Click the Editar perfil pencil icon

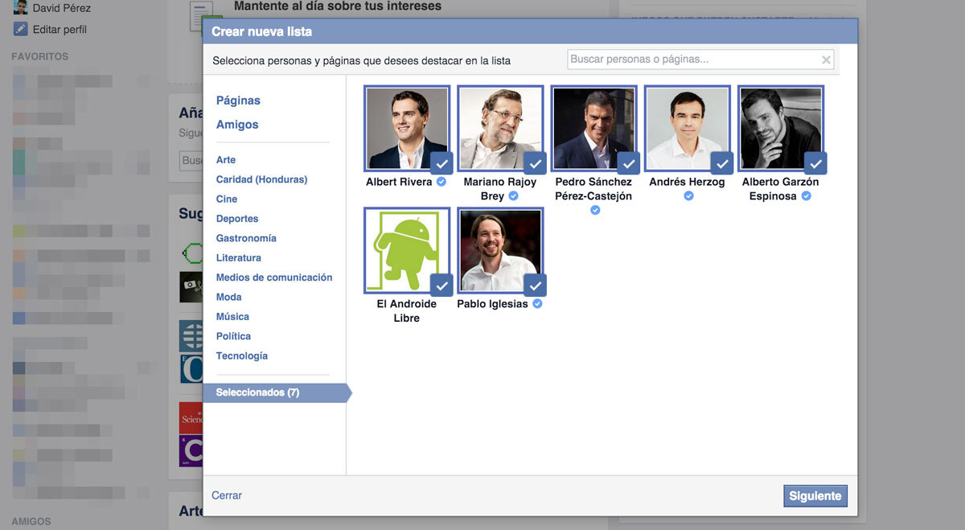pyautogui.click(x=20, y=30)
